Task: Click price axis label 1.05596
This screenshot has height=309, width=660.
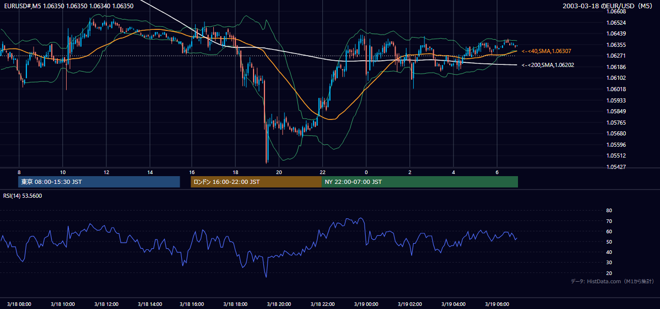Action: pyautogui.click(x=616, y=145)
